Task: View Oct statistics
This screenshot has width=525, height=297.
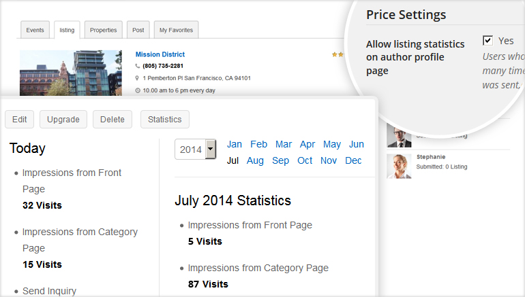Action: click(x=305, y=160)
